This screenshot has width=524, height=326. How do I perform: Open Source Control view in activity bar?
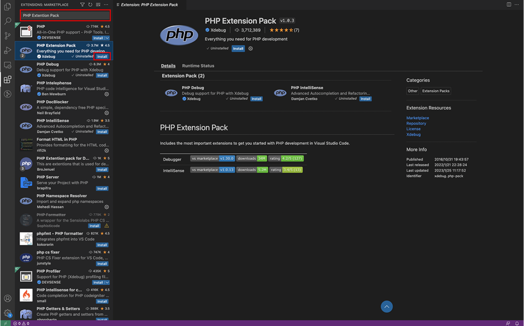[7, 35]
